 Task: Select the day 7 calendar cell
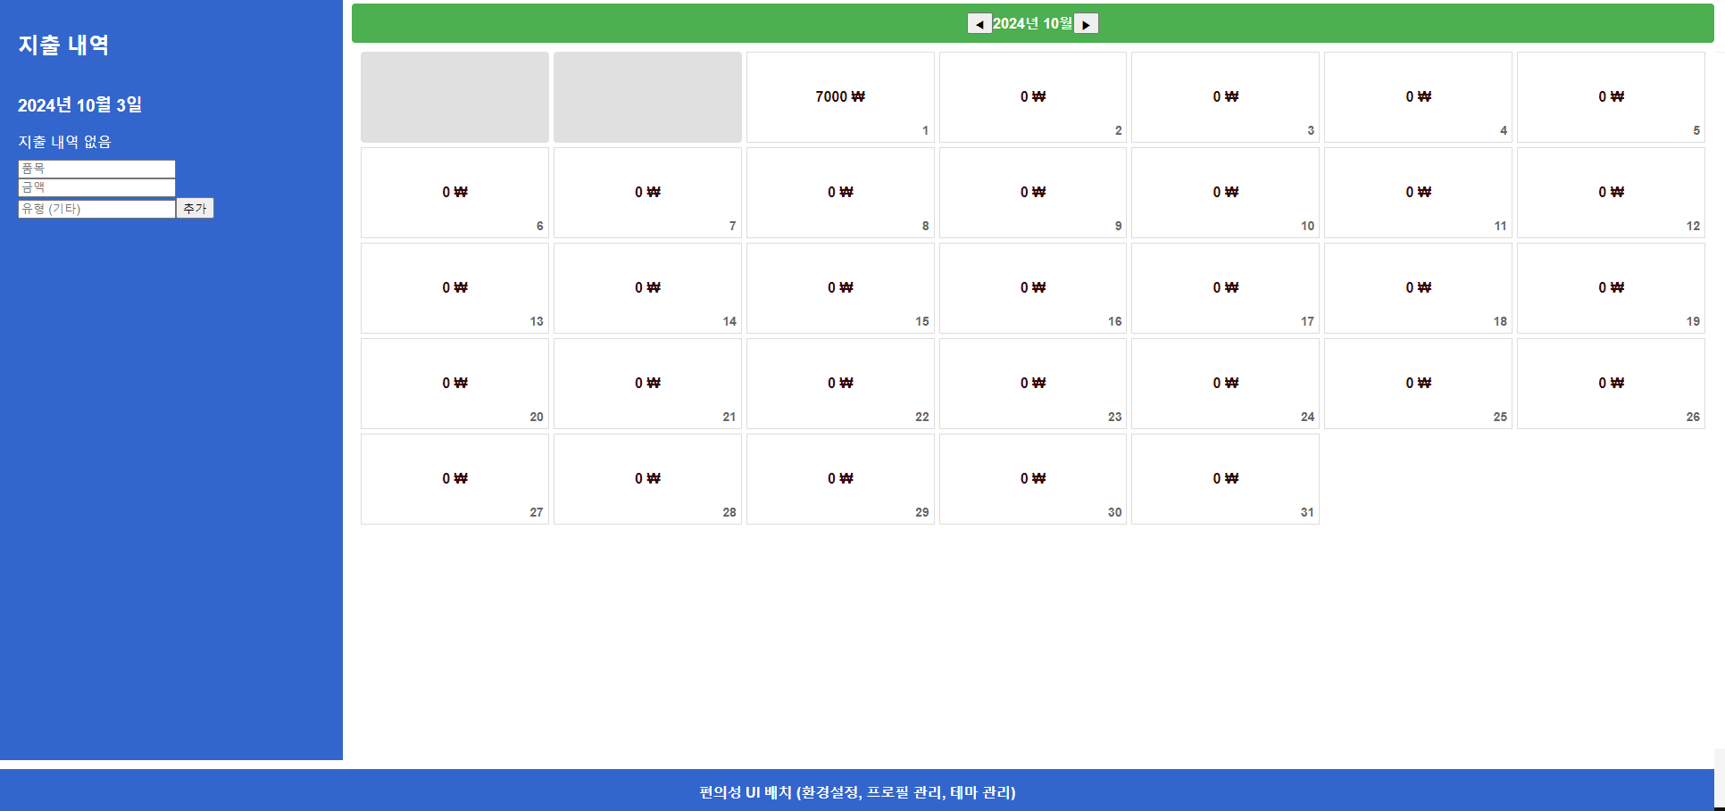[647, 193]
